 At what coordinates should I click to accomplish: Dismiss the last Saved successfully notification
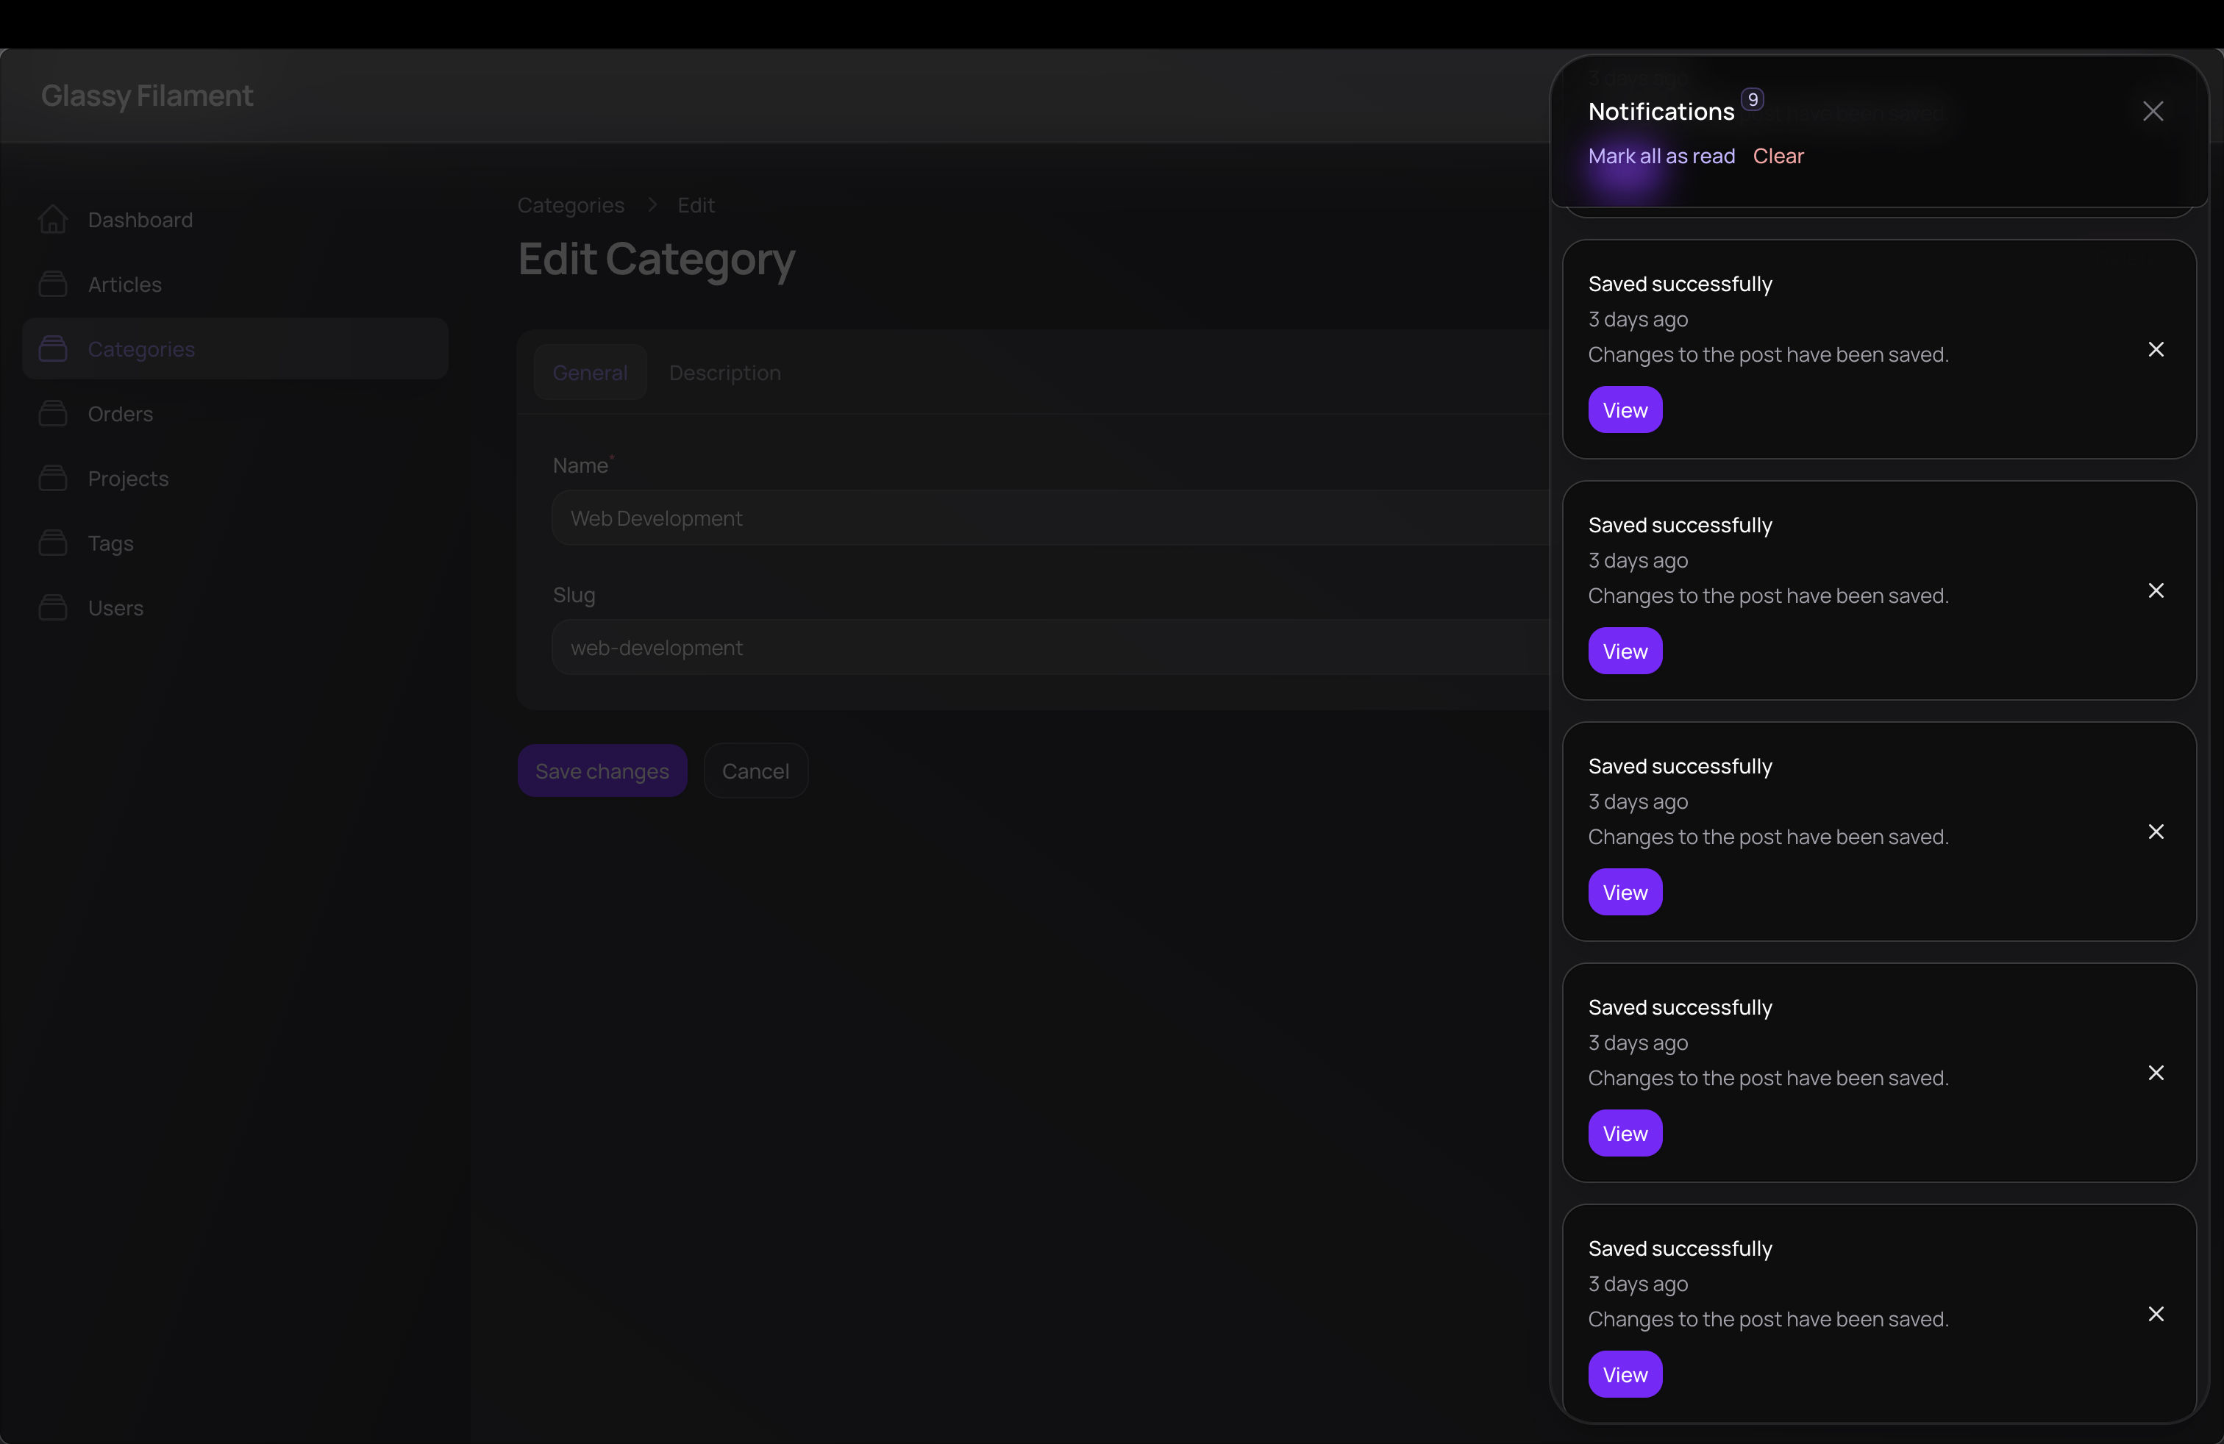pyautogui.click(x=2156, y=1313)
